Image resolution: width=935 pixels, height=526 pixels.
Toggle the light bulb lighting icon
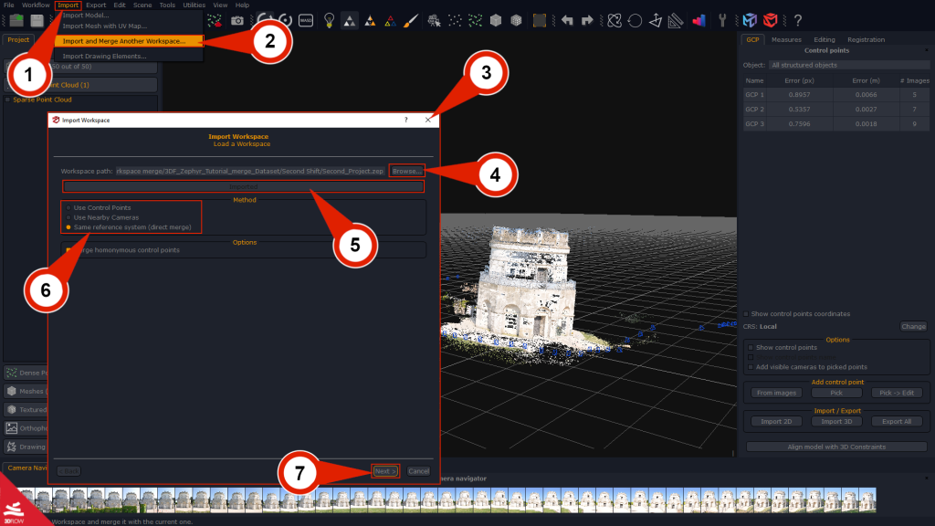329,20
